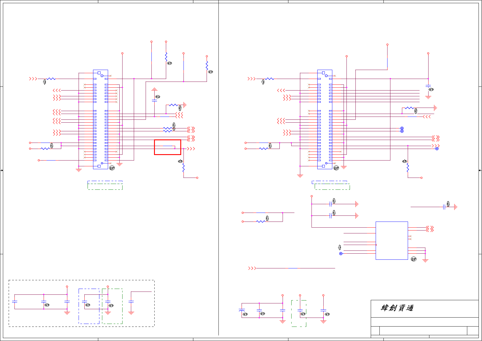The image size is (482, 341).
Task: Select the polarized capacitor symbol at bottom
Action: coord(242,310)
